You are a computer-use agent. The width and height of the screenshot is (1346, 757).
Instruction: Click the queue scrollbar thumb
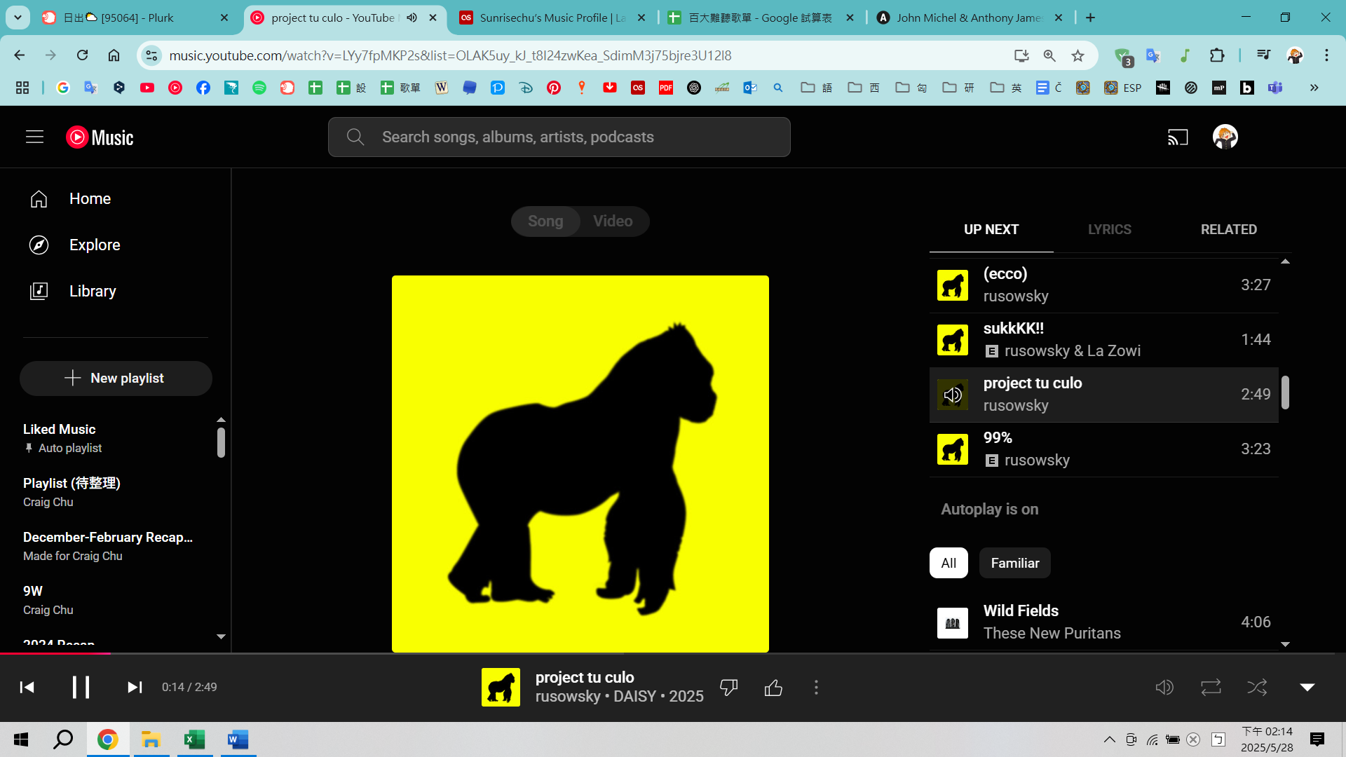click(x=1285, y=393)
